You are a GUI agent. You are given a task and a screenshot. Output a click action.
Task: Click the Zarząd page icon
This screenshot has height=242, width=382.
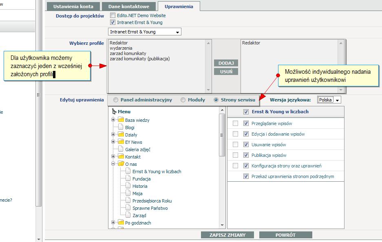coord(128,215)
